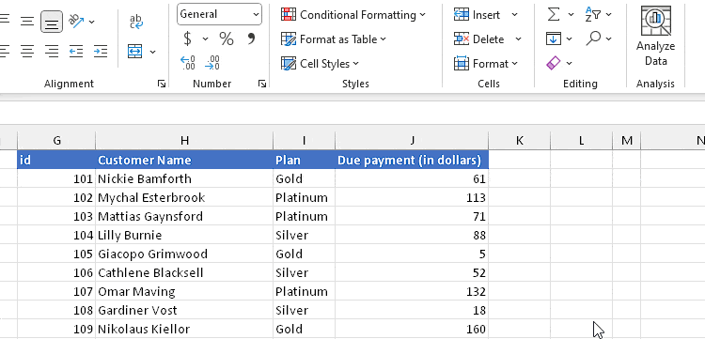Click the due payment value 160
Screen dimensions: 705x339
click(412, 329)
